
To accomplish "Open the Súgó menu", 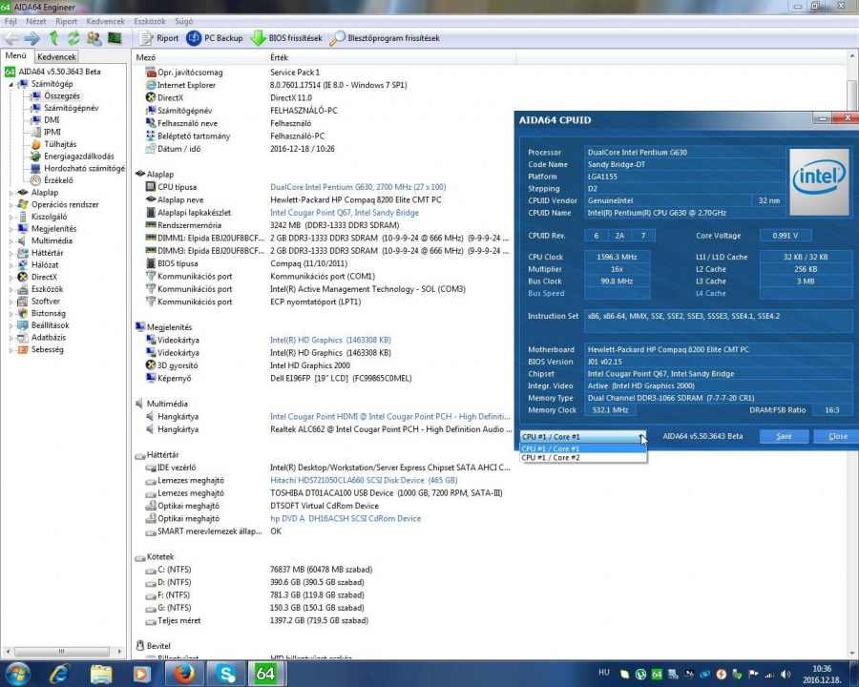I will (184, 21).
